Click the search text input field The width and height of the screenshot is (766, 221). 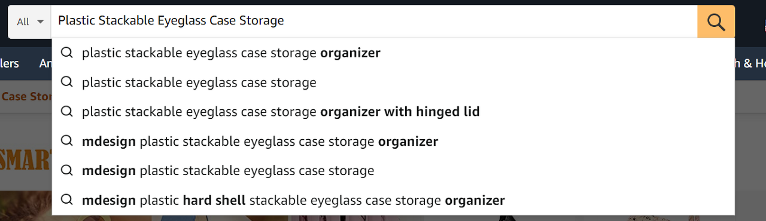pyautogui.click(x=374, y=22)
